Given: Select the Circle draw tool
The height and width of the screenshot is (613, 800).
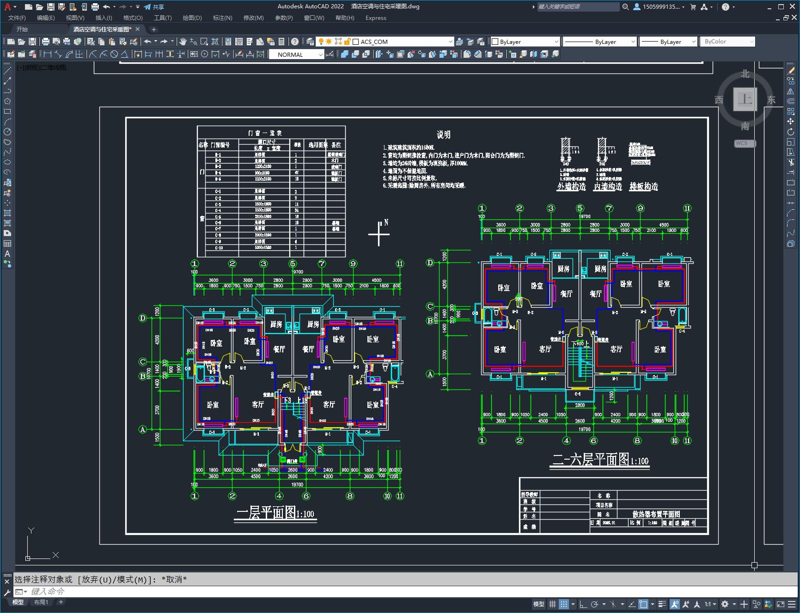Looking at the screenshot, I should coord(7,132).
